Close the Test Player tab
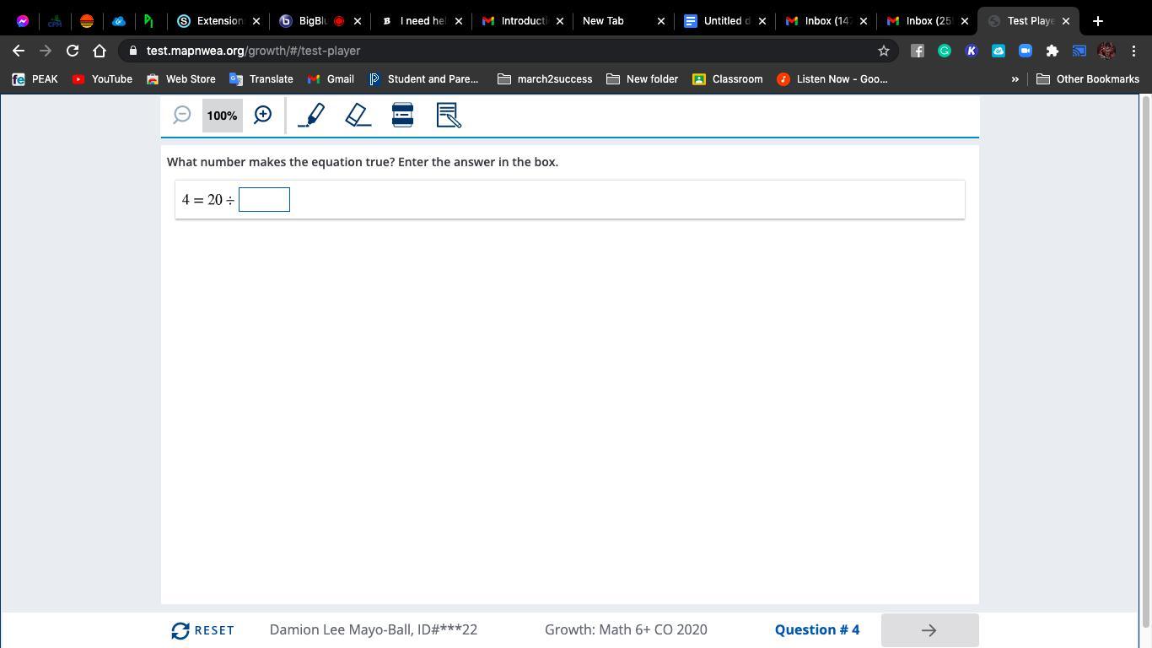Viewport: 1152px width, 648px height. (x=1066, y=21)
